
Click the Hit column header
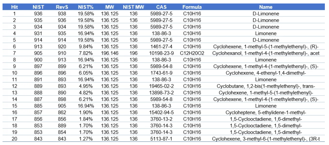(x=14, y=7)
